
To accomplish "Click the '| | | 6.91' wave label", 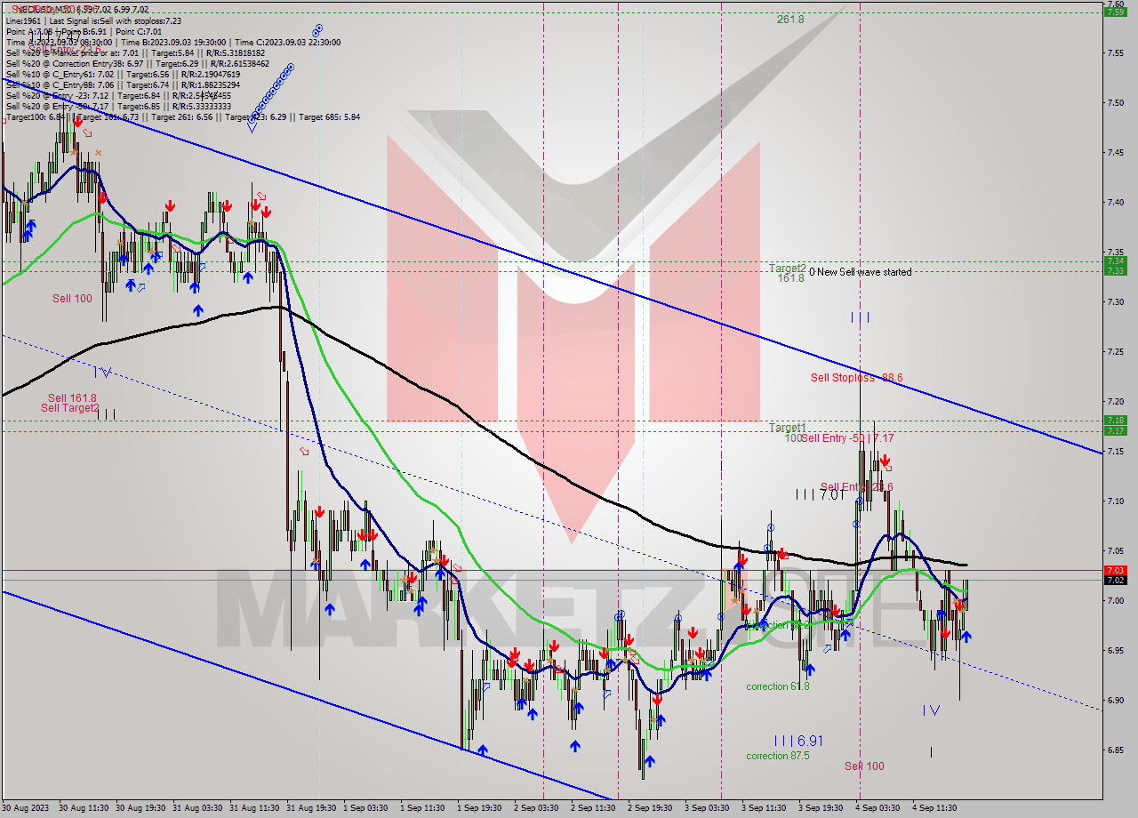I will (797, 740).
